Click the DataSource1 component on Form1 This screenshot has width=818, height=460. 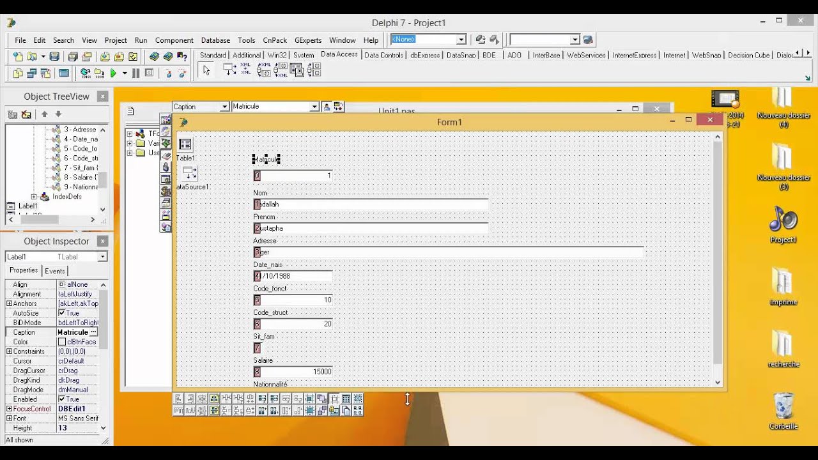tap(190, 172)
